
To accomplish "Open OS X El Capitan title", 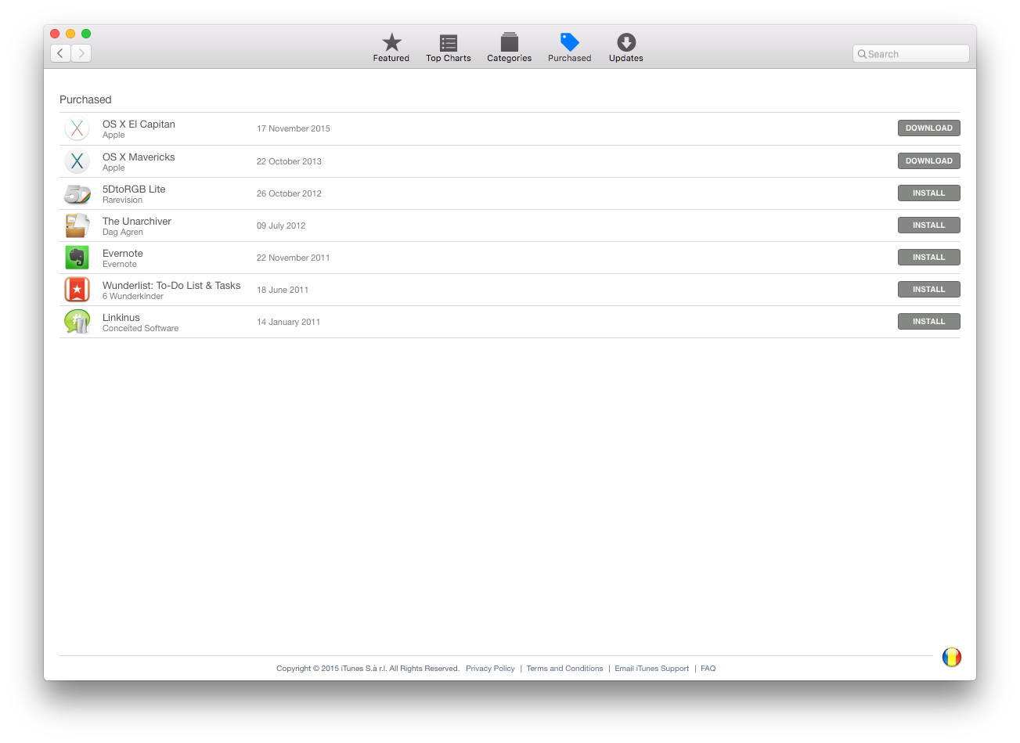I will 139,124.
